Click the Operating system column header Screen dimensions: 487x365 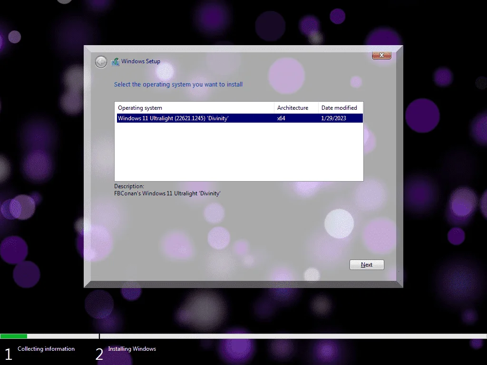click(195, 108)
